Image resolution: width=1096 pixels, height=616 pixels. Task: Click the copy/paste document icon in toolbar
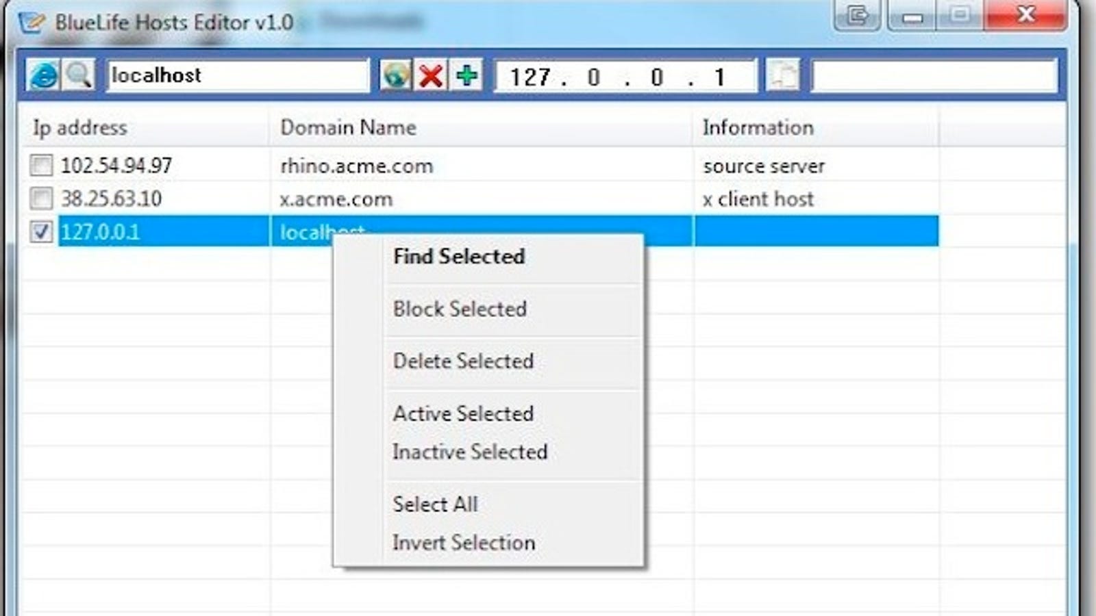(x=782, y=75)
